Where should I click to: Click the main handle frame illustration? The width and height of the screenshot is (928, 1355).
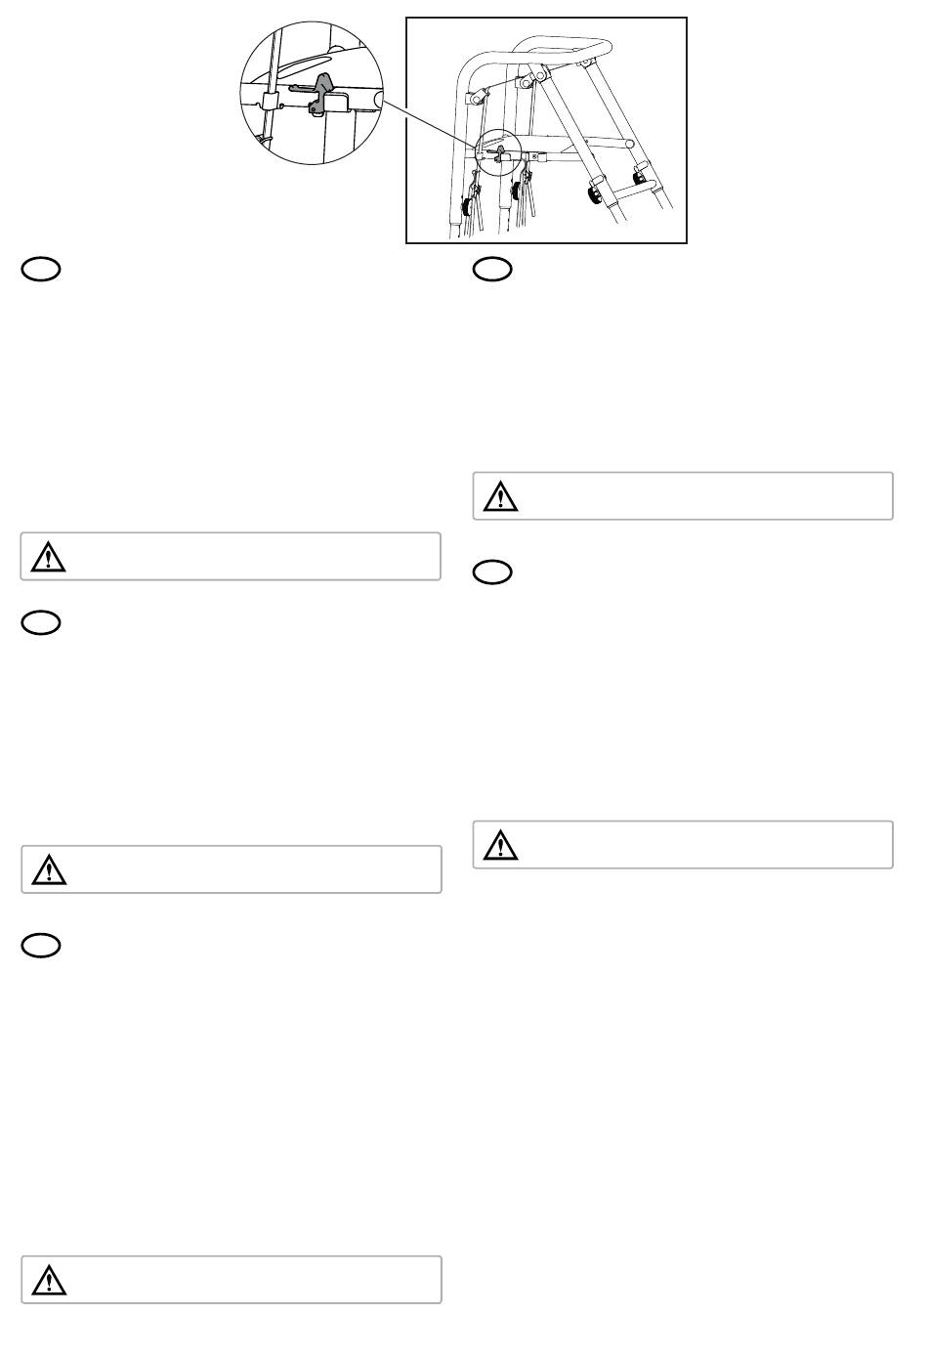tap(547, 130)
